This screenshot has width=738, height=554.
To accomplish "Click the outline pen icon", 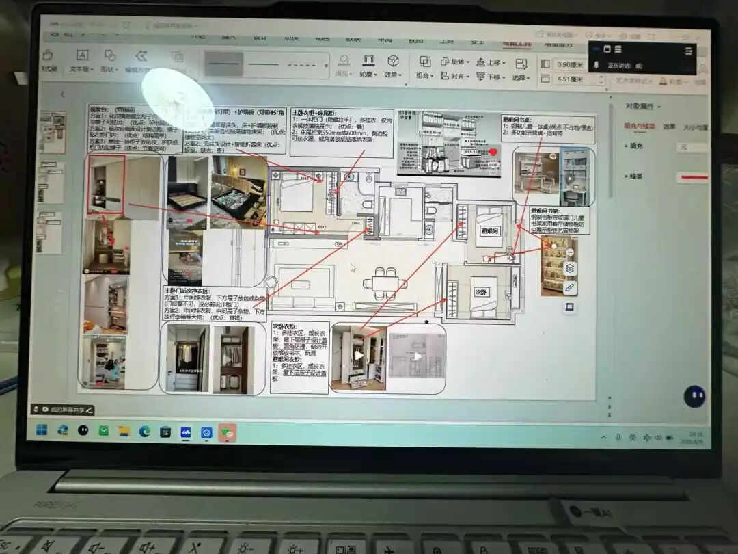I will tap(368, 60).
